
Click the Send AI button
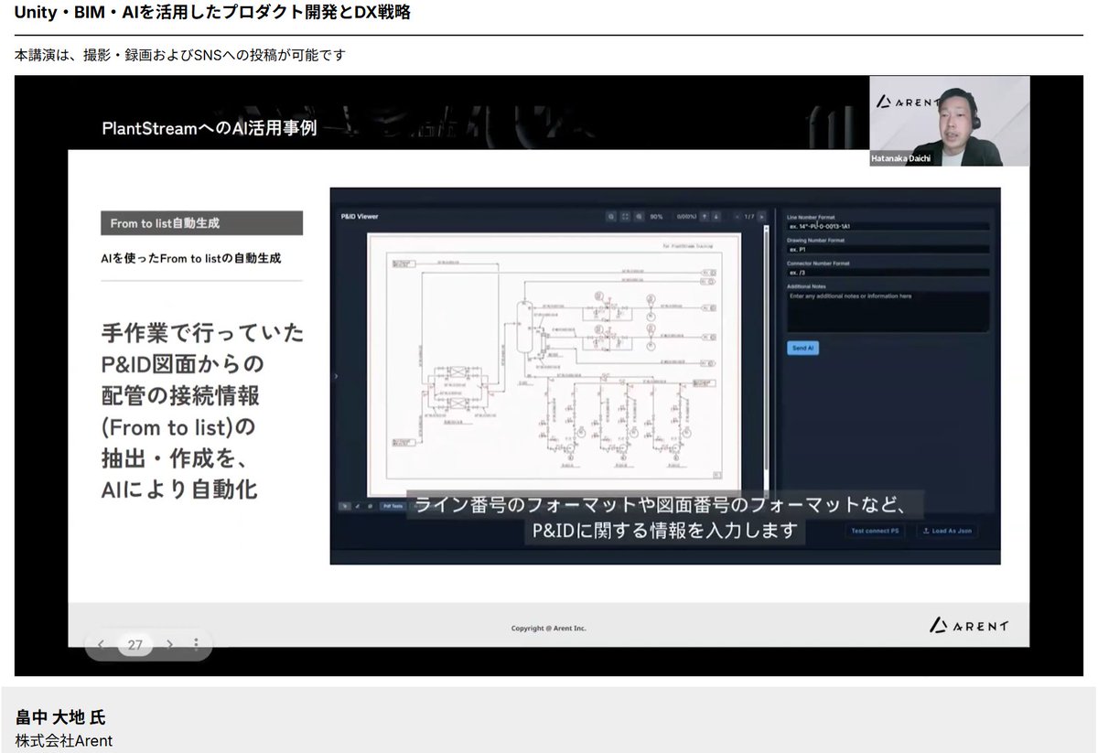point(802,349)
